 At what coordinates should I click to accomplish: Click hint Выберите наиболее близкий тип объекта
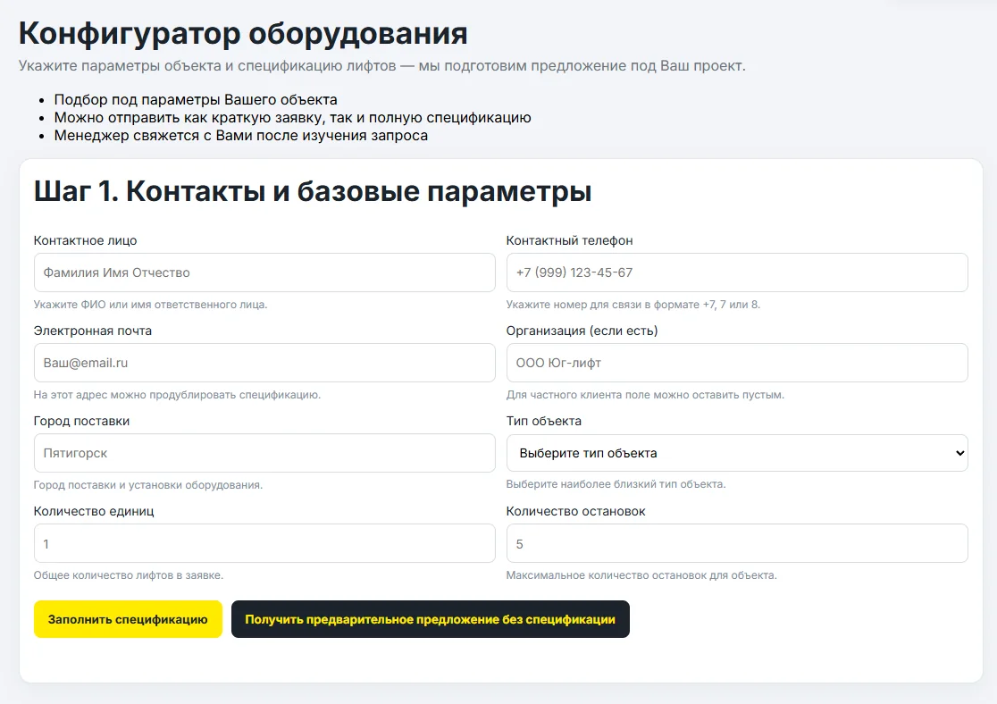pos(616,484)
